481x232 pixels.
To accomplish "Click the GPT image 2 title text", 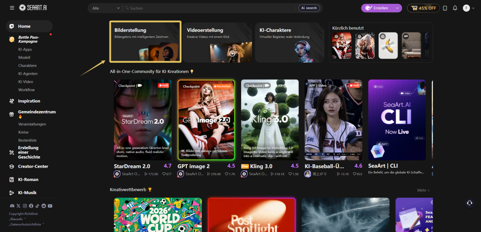I will (194, 166).
